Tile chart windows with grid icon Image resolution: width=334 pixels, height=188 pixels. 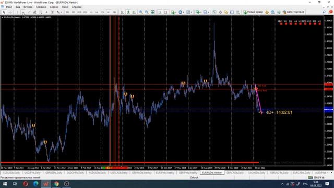tap(153, 12)
